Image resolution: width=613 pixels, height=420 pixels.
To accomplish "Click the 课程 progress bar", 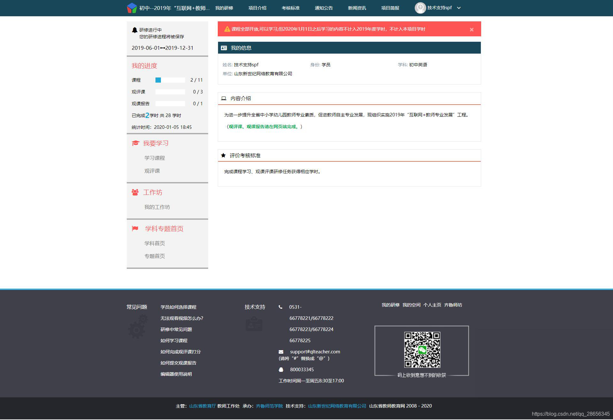I will tap(170, 80).
